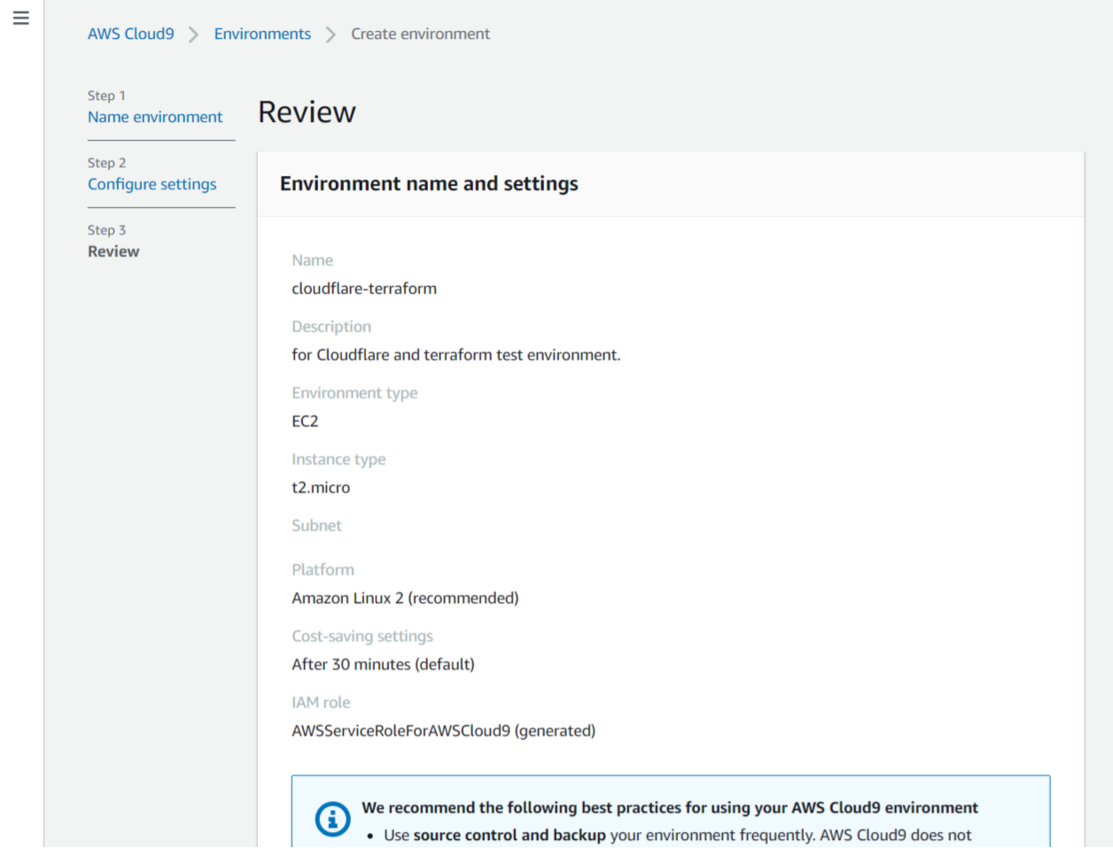The height and width of the screenshot is (848, 1113).
Task: Click the t2.micro instance type value
Action: pos(321,488)
